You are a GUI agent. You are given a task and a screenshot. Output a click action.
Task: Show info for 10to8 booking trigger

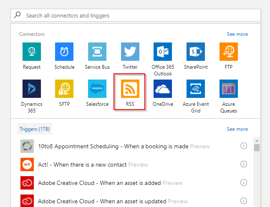coord(243,146)
